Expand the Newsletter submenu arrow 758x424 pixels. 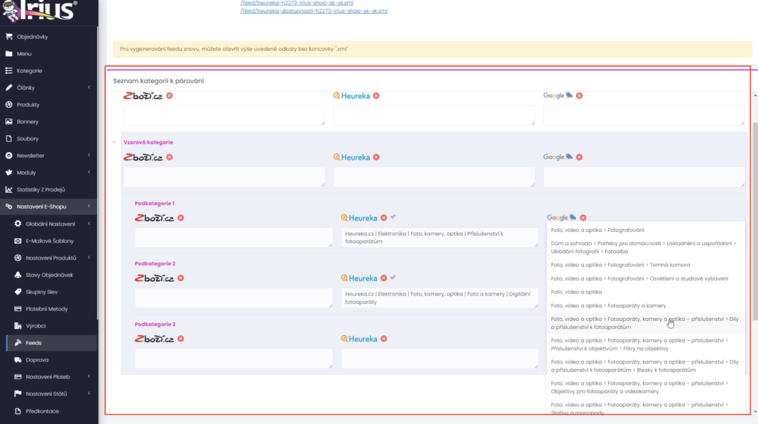89,155
